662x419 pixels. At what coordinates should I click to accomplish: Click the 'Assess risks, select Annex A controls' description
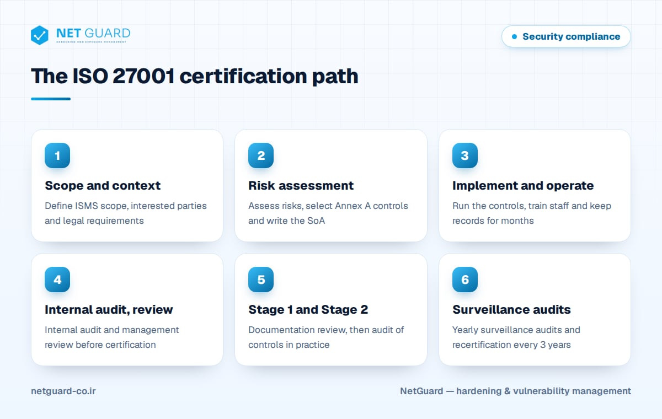(328, 213)
